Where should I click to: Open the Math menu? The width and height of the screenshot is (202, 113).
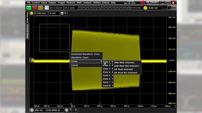pos(79,3)
